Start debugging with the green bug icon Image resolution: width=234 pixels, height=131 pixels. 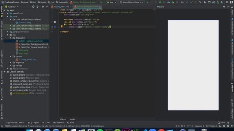click(160, 2)
